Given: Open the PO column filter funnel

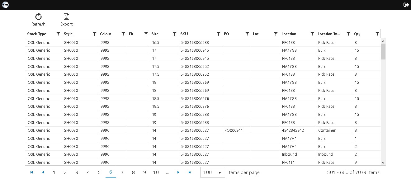Looking at the screenshot, I should 247,34.
